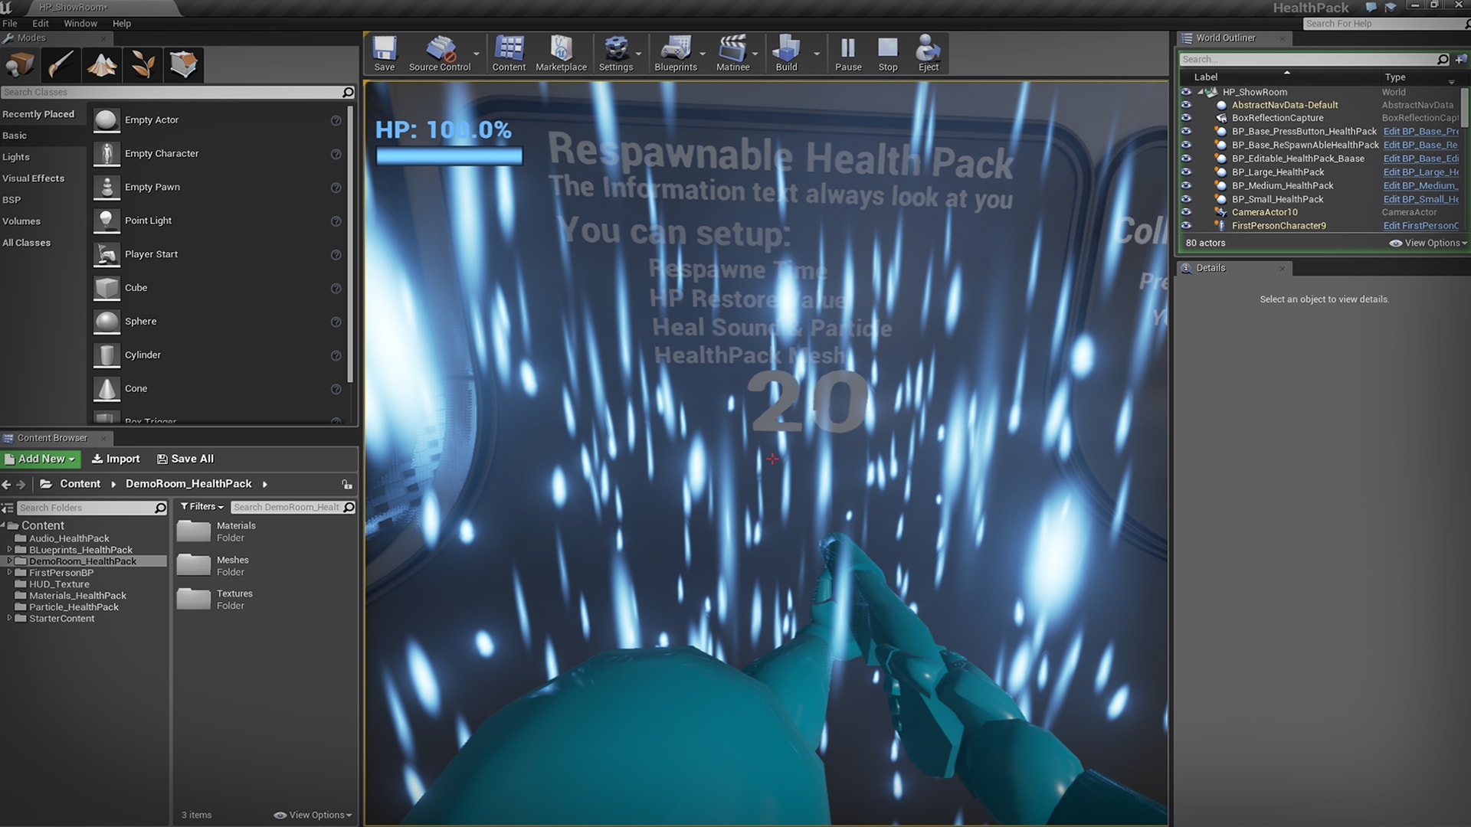Click the World Outliner search field
This screenshot has height=827, width=1471.
point(1302,59)
